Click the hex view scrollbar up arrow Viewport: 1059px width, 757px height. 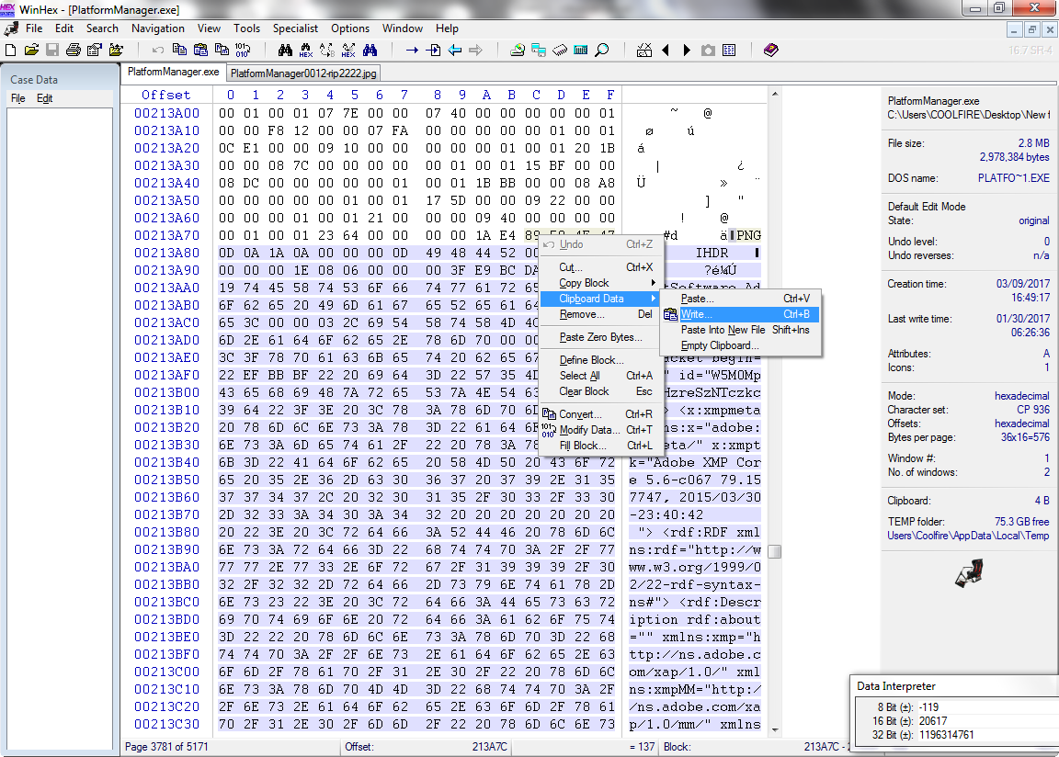[x=775, y=94]
